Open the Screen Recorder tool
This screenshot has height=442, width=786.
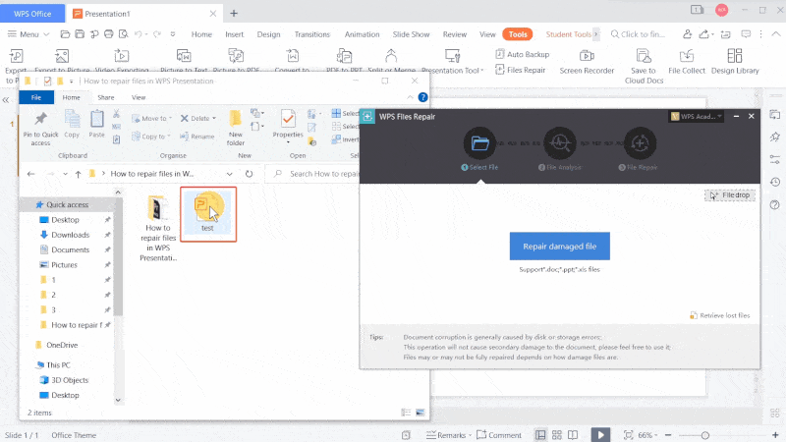(x=587, y=62)
